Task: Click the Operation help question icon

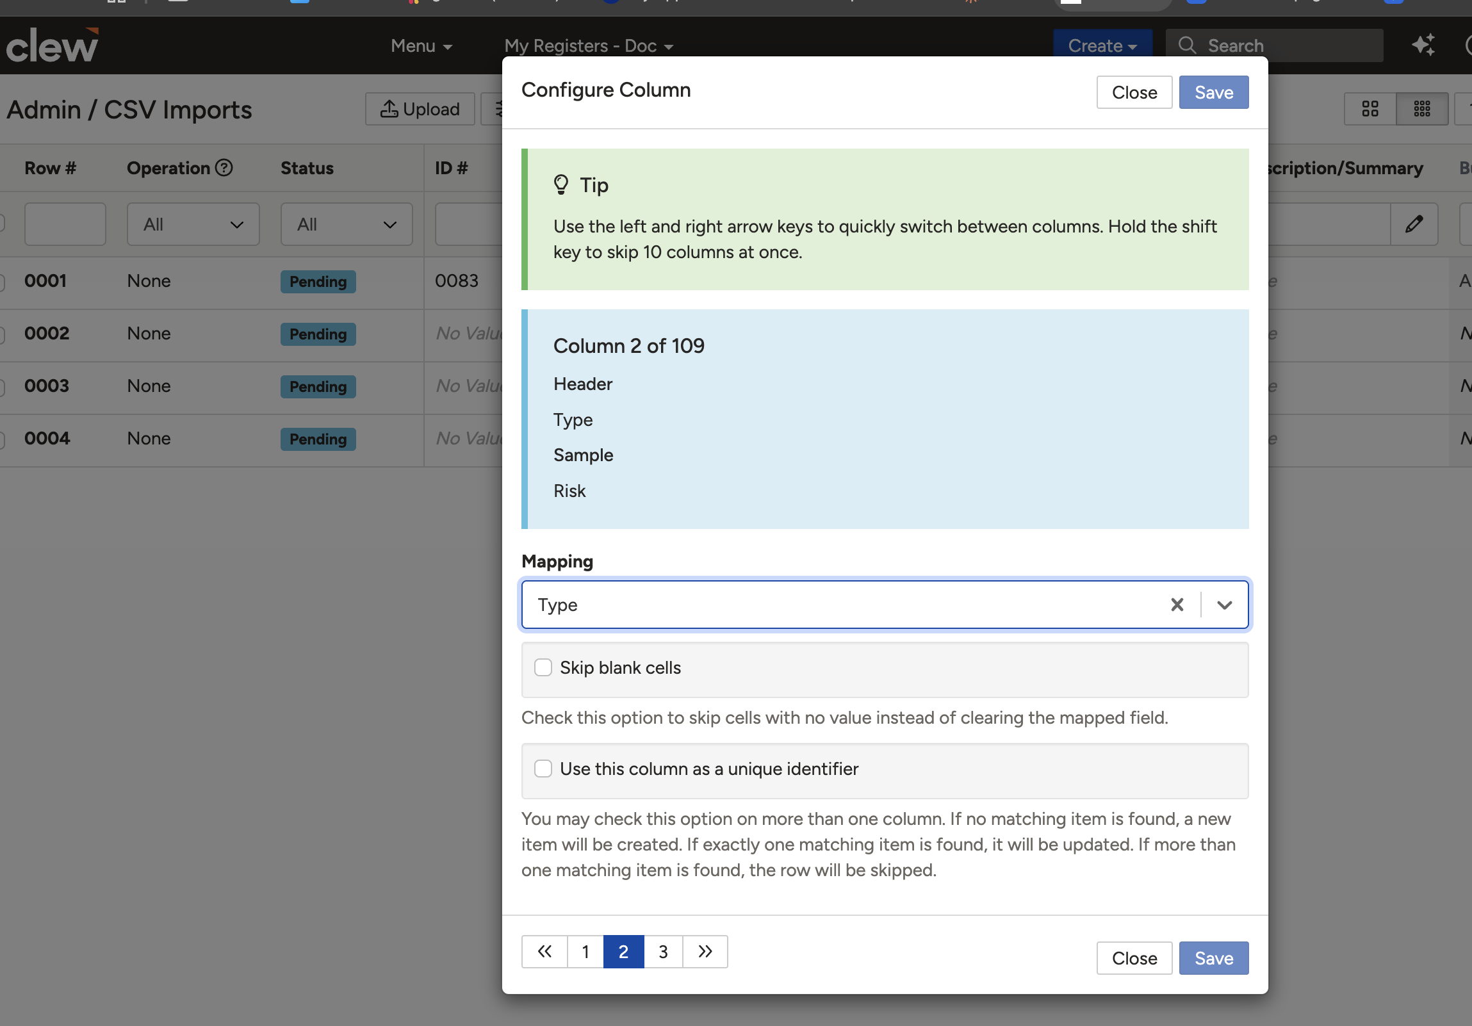Action: (224, 168)
